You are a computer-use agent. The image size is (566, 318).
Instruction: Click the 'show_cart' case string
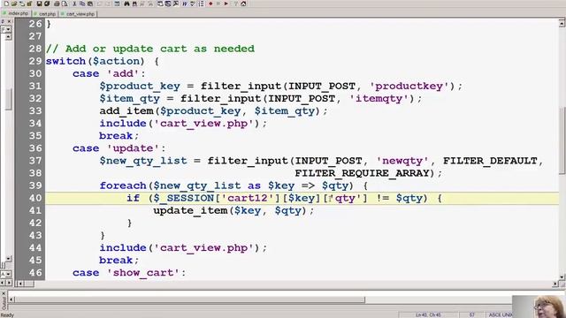tap(143, 273)
